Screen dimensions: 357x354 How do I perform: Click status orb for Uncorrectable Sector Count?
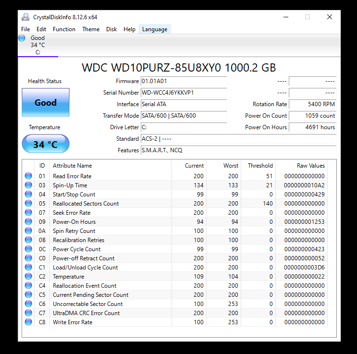(x=28, y=304)
